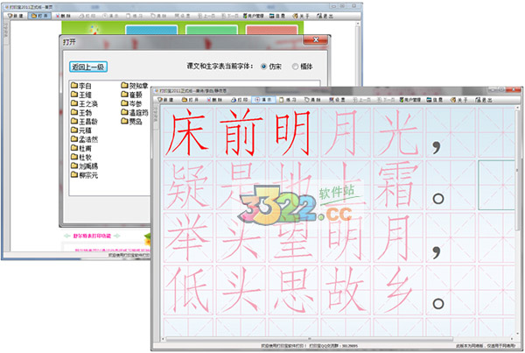
Task: Click 打开 in the front practice window toolbar
Action: tap(190, 100)
